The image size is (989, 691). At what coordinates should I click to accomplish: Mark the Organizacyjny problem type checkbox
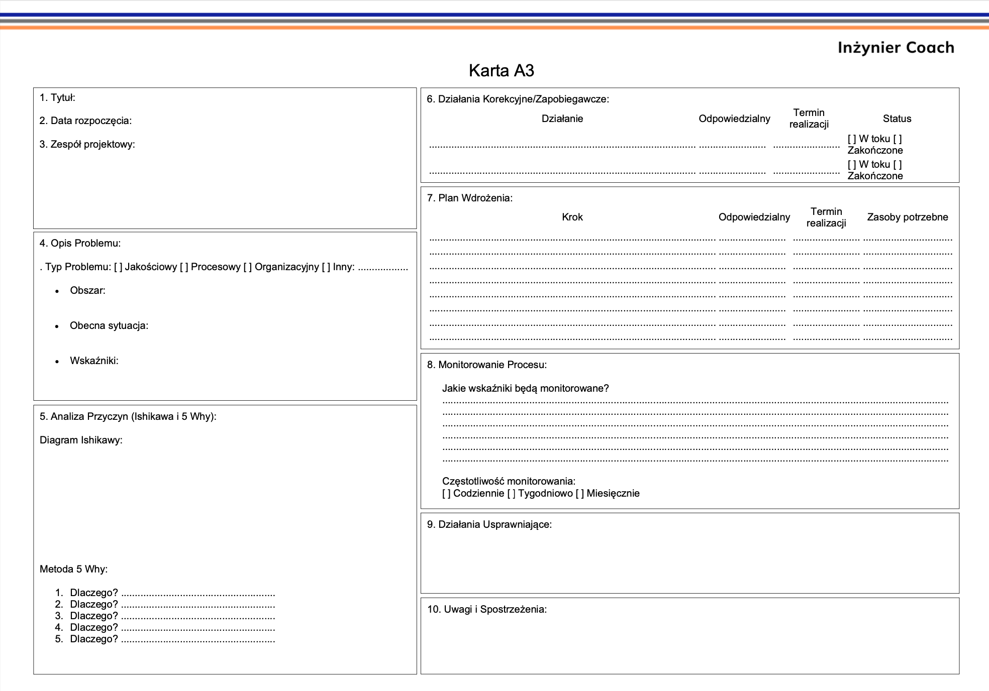(248, 267)
